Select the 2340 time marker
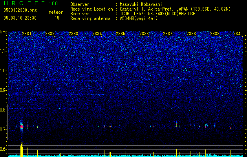 (x=238, y=33)
